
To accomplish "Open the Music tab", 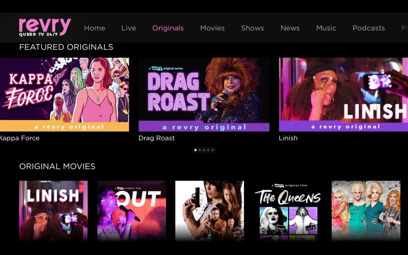I will coord(326,28).
